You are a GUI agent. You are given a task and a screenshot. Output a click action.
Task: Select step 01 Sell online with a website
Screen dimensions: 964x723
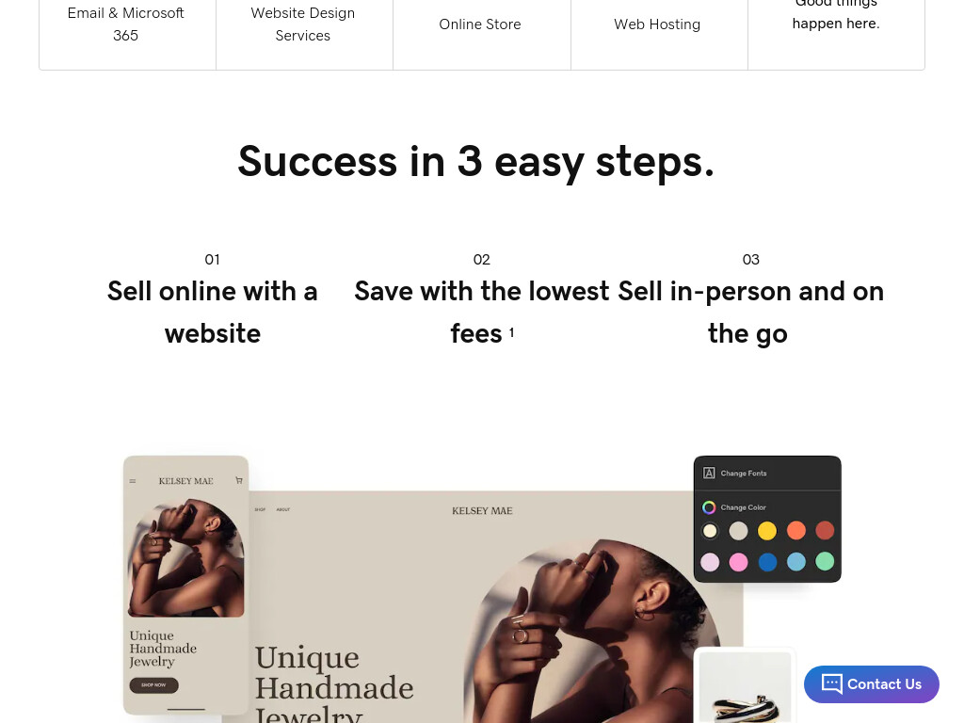click(x=212, y=300)
